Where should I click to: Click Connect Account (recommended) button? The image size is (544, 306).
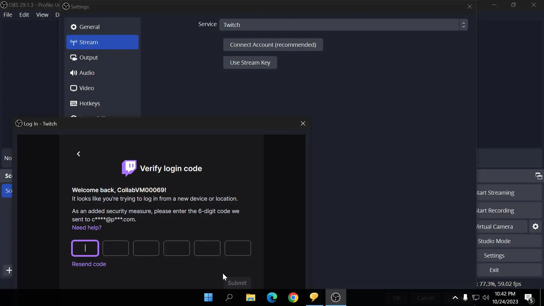(x=273, y=45)
